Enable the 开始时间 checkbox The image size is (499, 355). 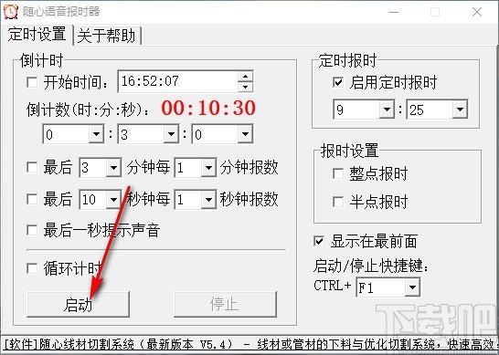[x=32, y=83]
